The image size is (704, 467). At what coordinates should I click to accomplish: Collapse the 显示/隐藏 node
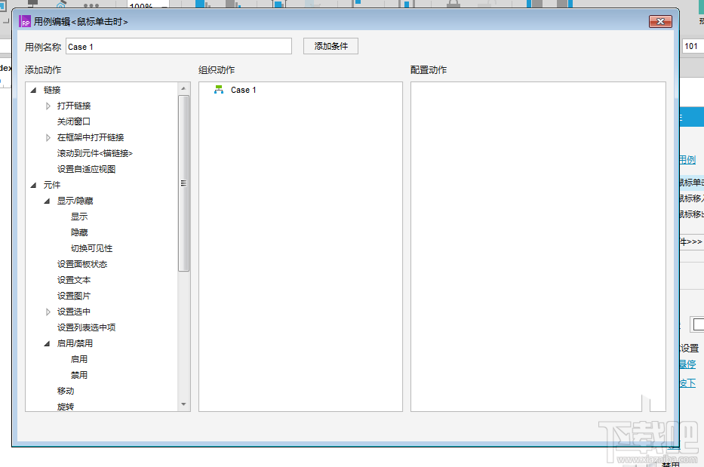tap(47, 201)
